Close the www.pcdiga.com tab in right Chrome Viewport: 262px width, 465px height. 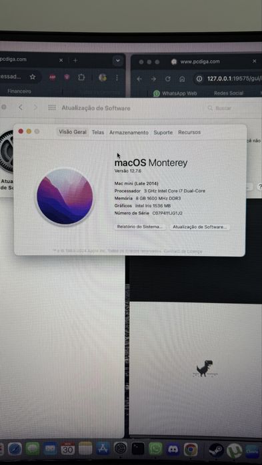254,61
